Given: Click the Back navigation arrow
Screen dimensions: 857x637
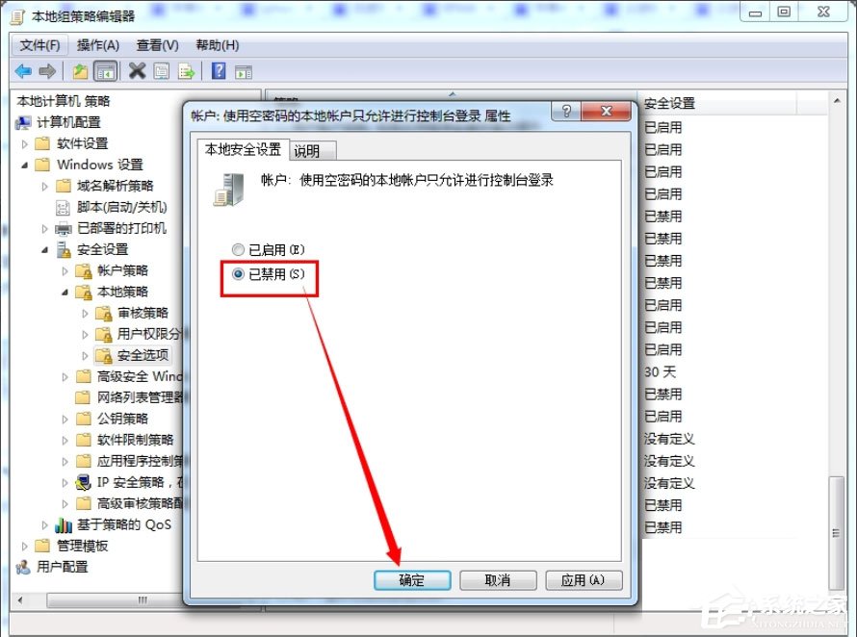Looking at the screenshot, I should pos(23,70).
